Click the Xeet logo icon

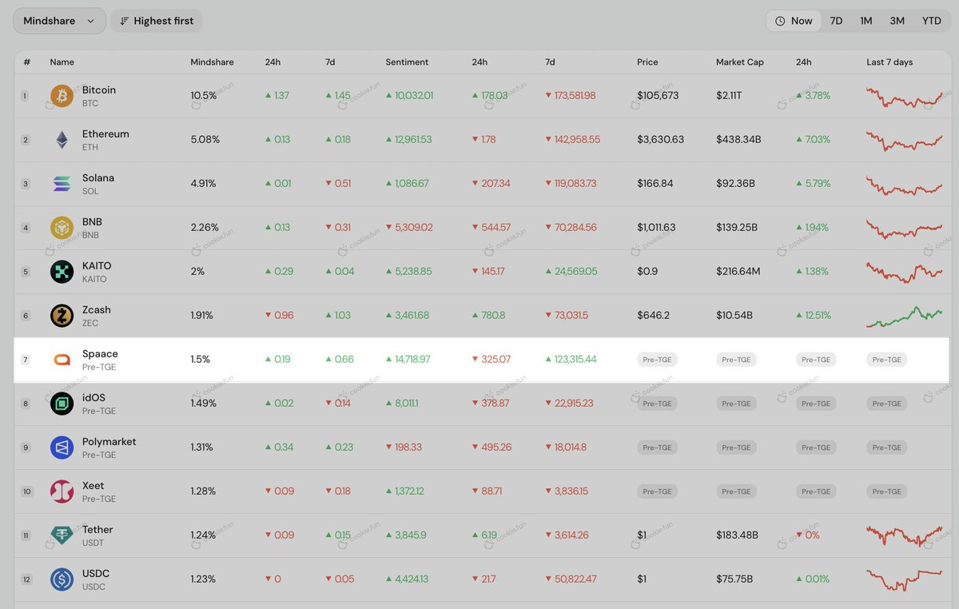pyautogui.click(x=62, y=492)
